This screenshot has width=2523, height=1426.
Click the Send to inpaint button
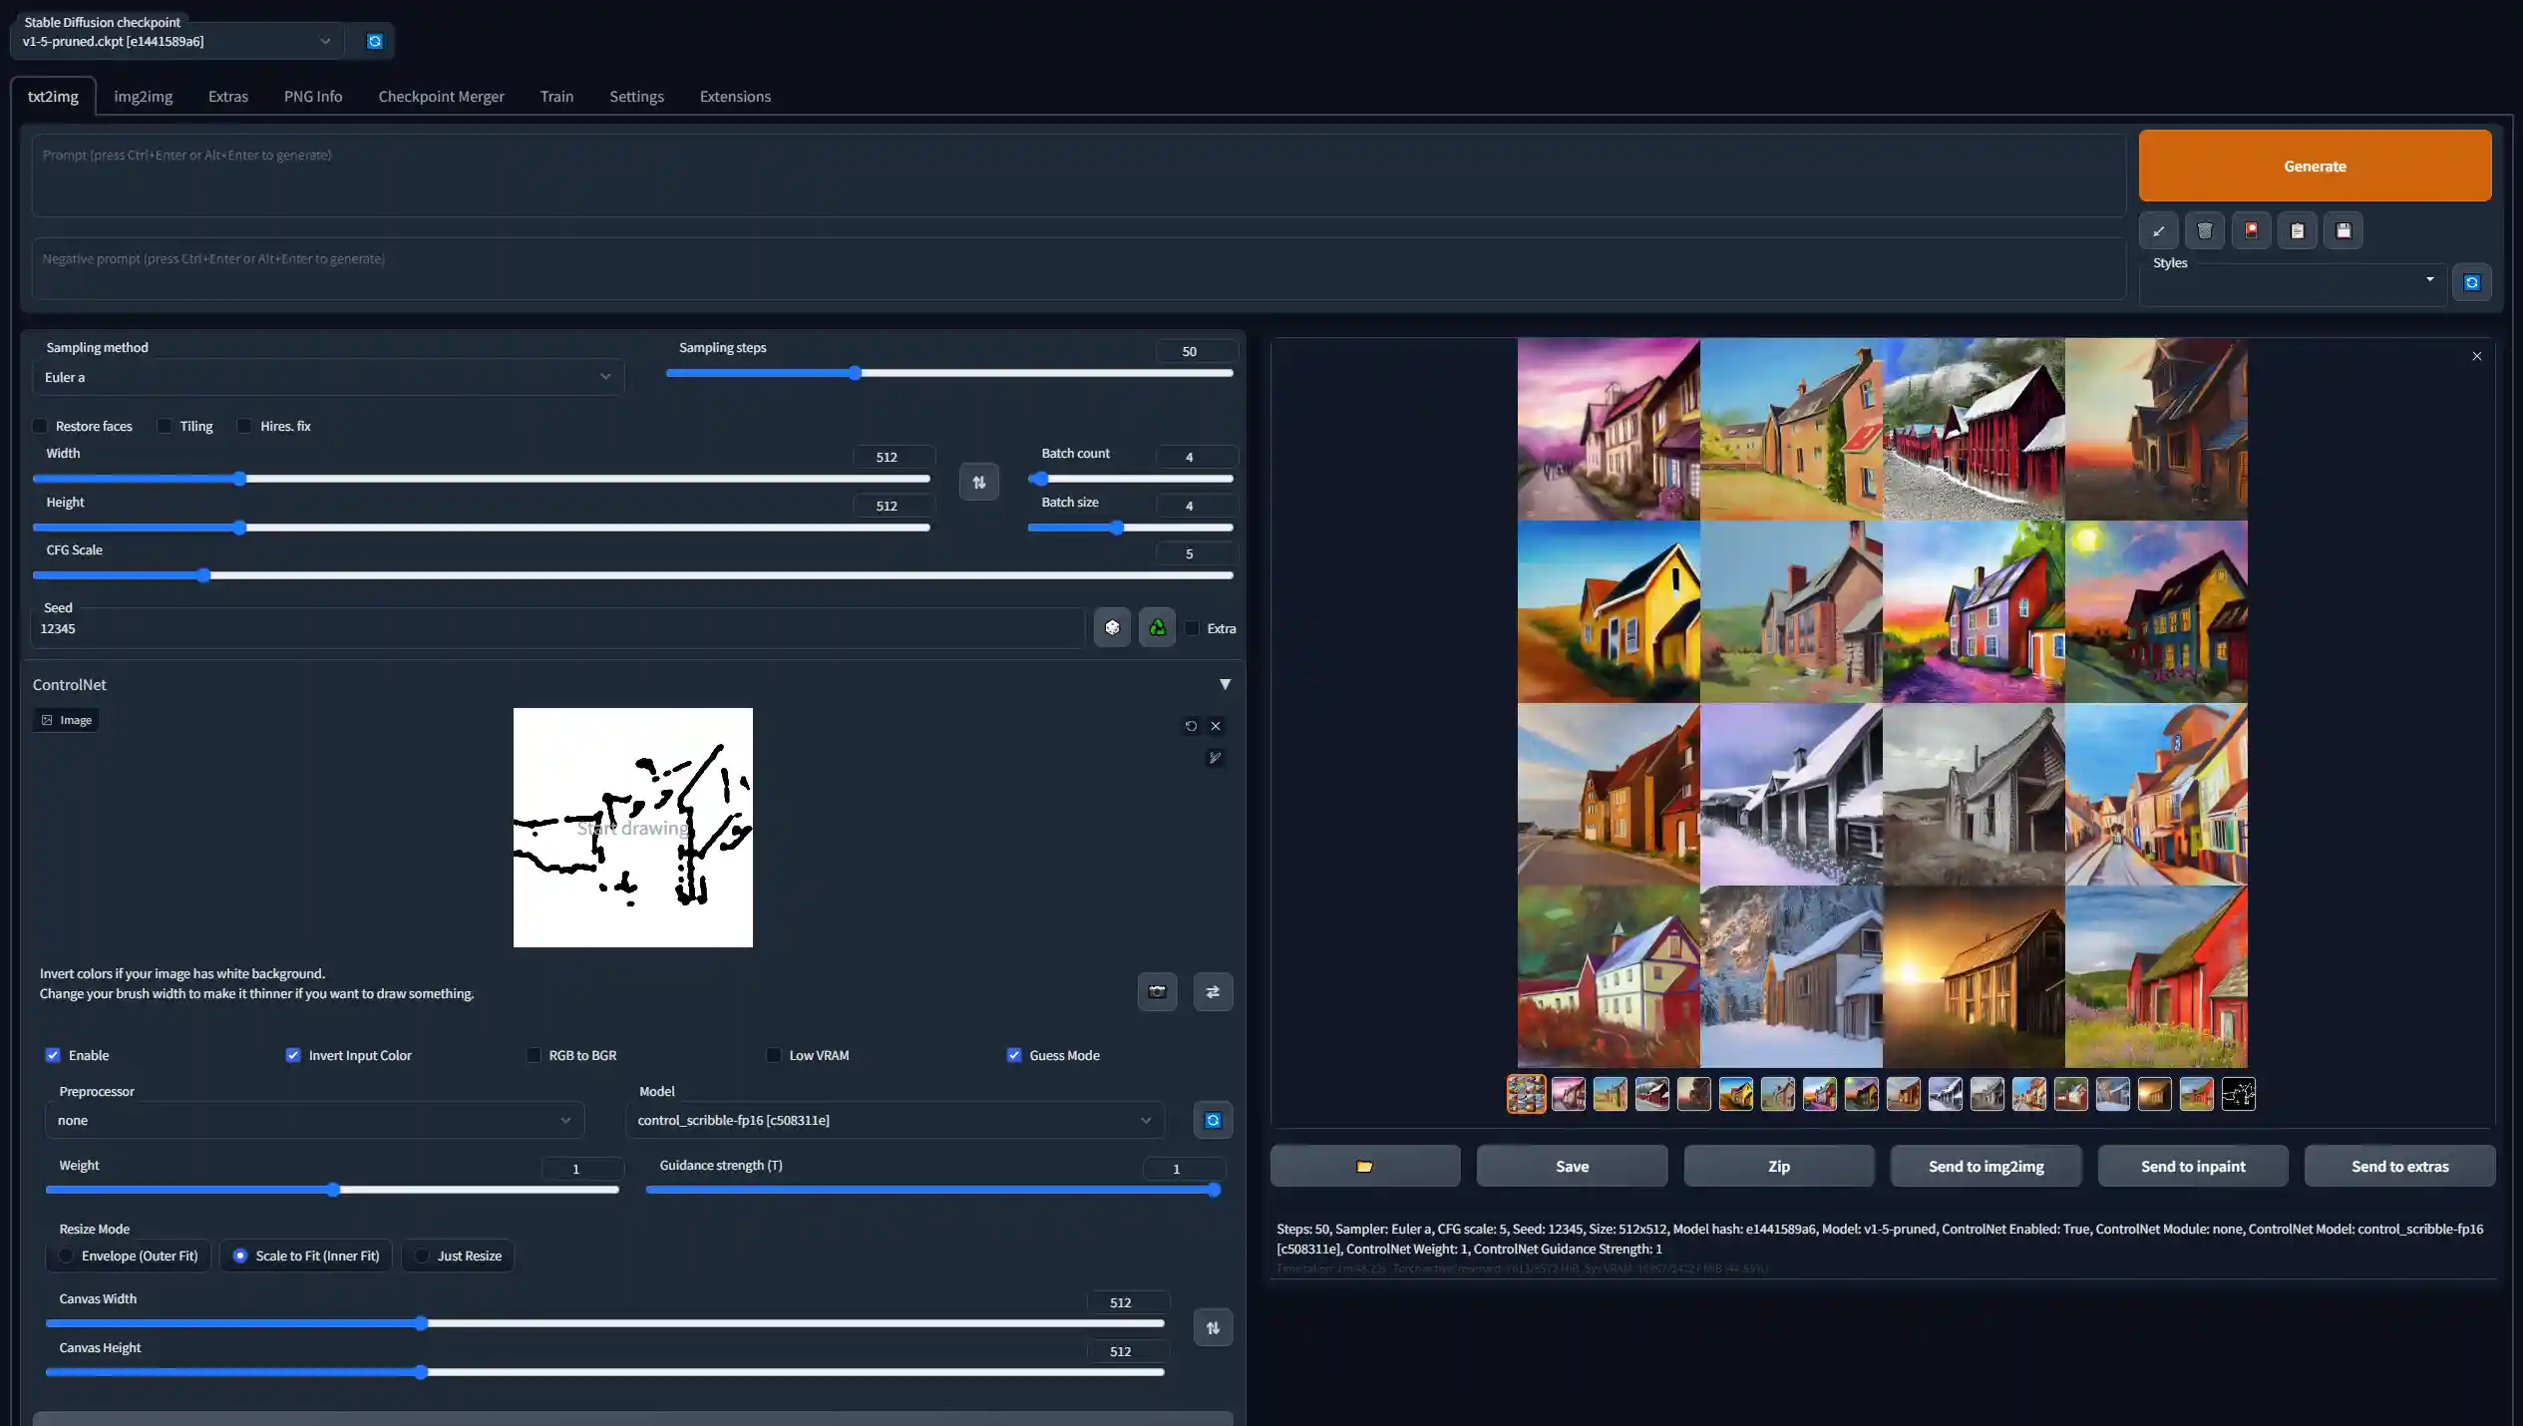[2192, 1166]
